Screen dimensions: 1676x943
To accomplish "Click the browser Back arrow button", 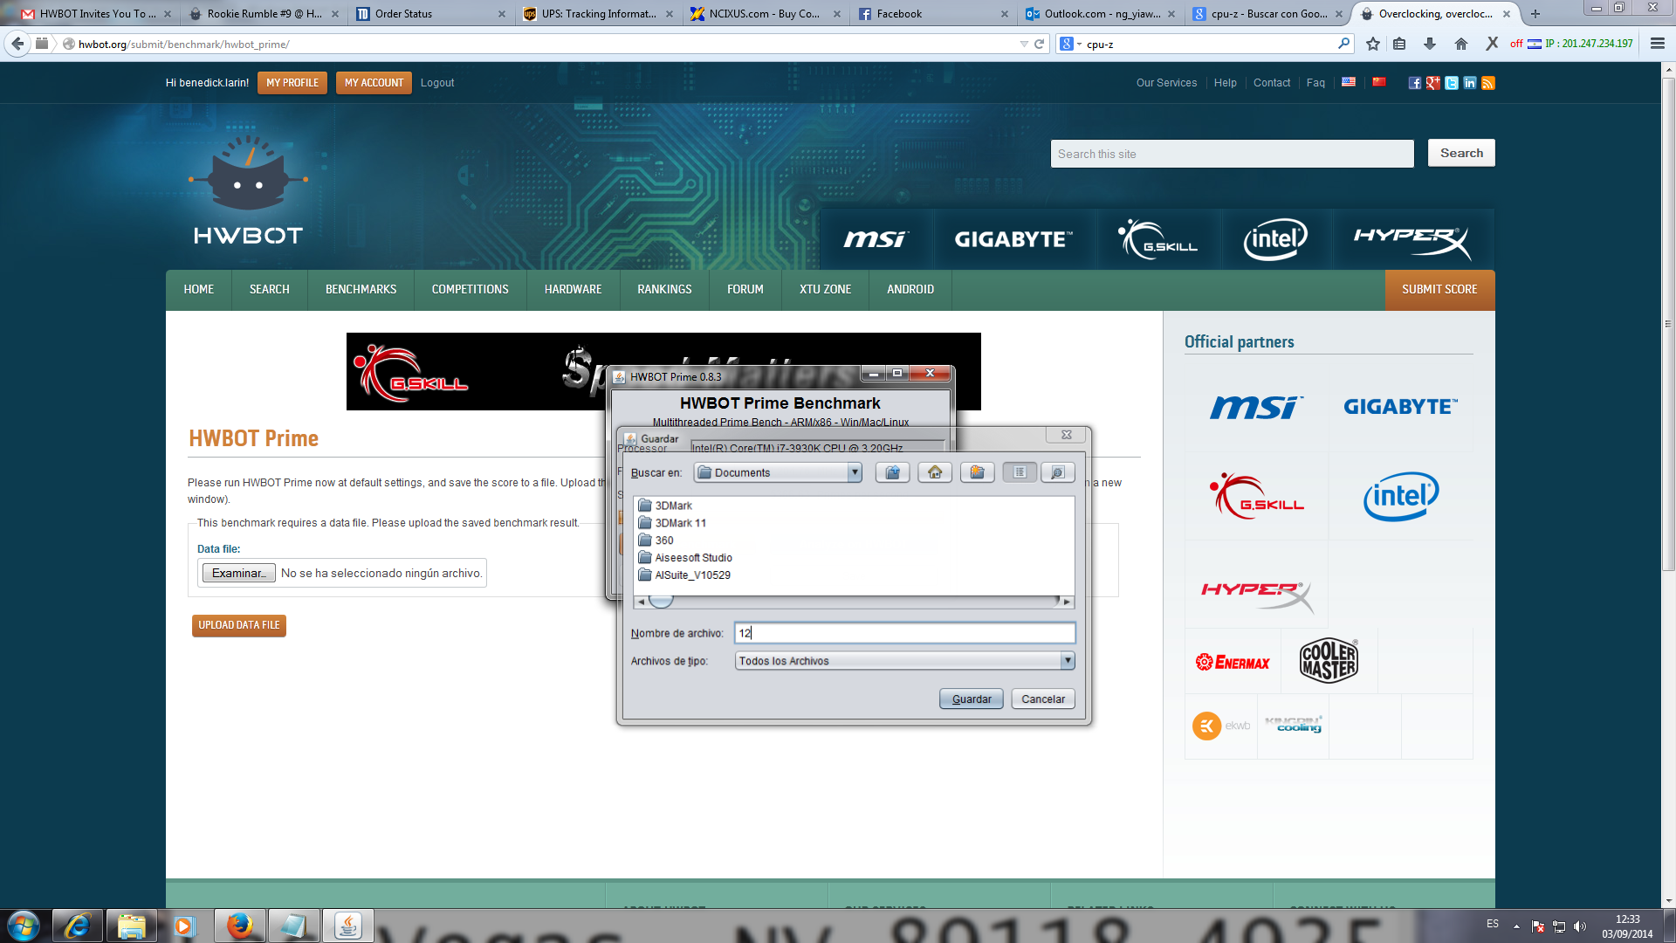I will point(17,44).
